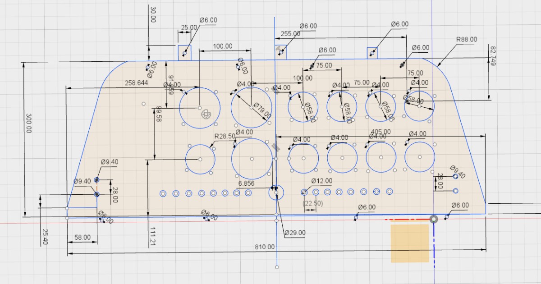
Task: Select the upper-left Ø9.40 mounting hole
Action: pyautogui.click(x=96, y=180)
